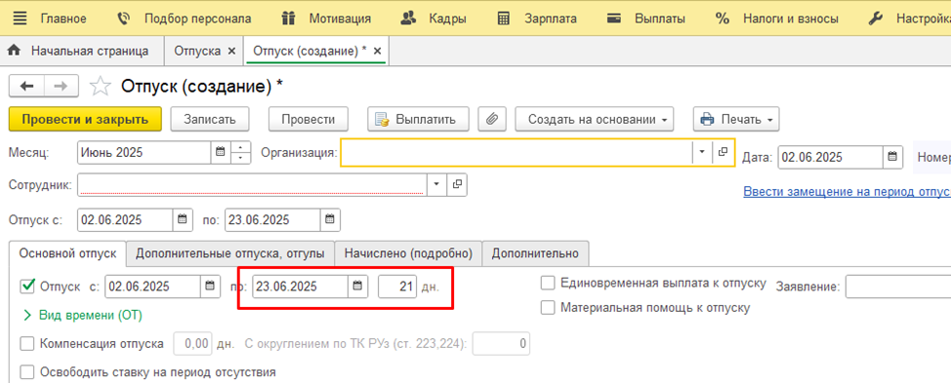
Task: Open the Создать на основании dropdown
Action: click(x=595, y=119)
